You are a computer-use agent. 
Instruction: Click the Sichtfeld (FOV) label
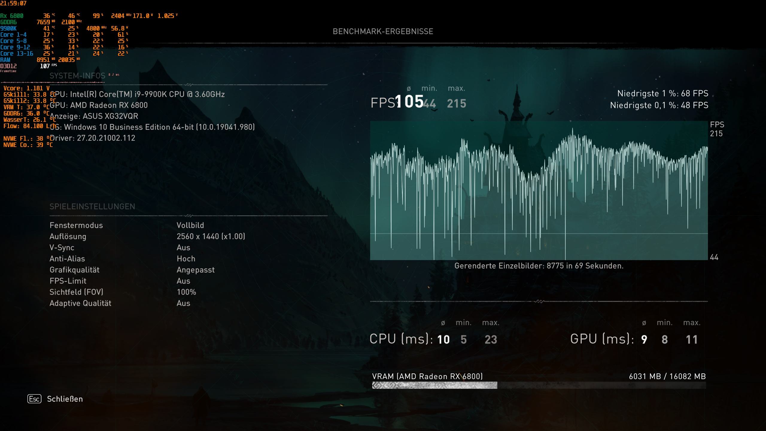[76, 292]
